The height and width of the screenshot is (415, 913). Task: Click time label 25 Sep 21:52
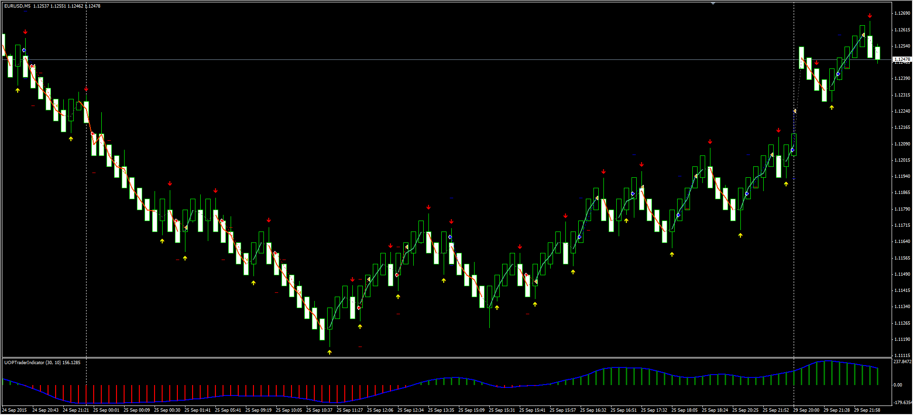[776, 410]
